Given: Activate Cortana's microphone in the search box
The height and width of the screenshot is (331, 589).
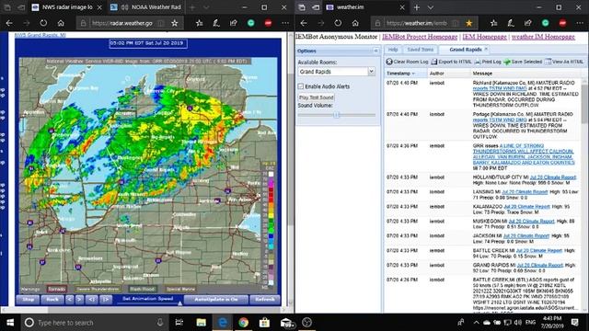Looking at the screenshot, I should [x=160, y=323].
